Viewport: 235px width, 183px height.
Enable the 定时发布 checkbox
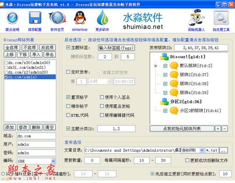tap(68, 72)
